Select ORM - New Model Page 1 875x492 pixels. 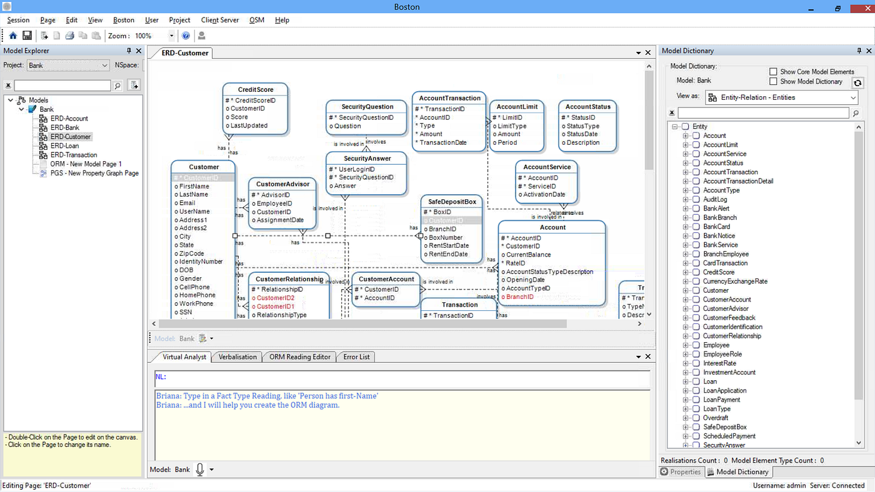point(86,164)
